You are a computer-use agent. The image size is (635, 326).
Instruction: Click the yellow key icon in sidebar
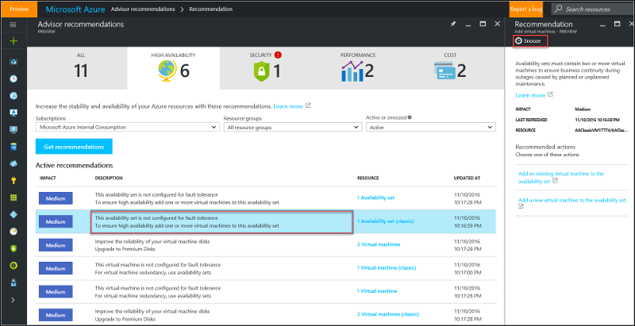coord(13,180)
